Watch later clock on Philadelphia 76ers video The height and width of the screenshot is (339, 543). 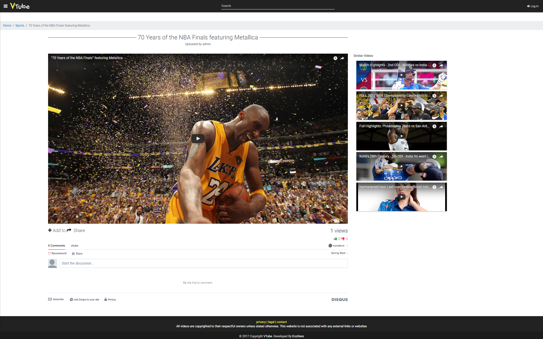click(x=434, y=126)
